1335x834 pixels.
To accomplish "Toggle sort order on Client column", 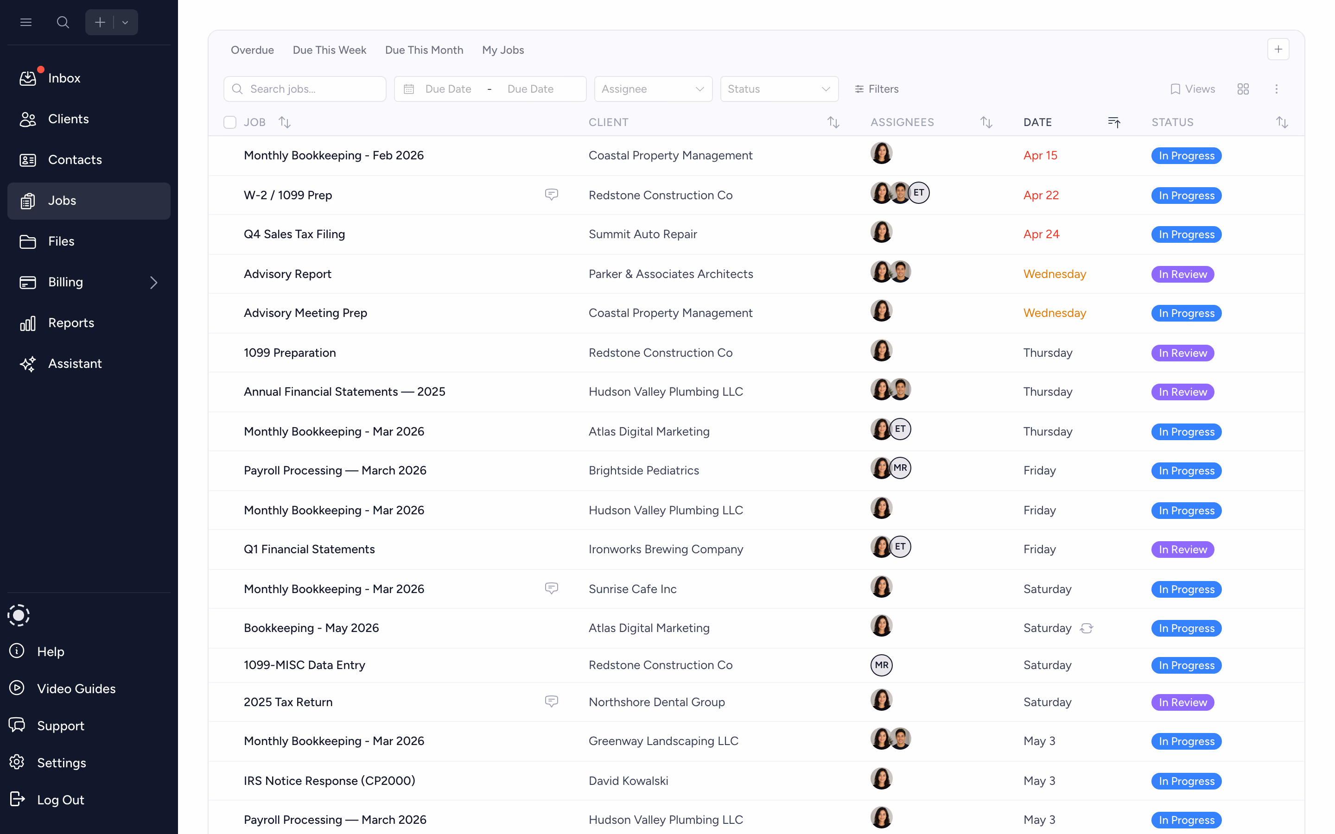I will tap(833, 122).
